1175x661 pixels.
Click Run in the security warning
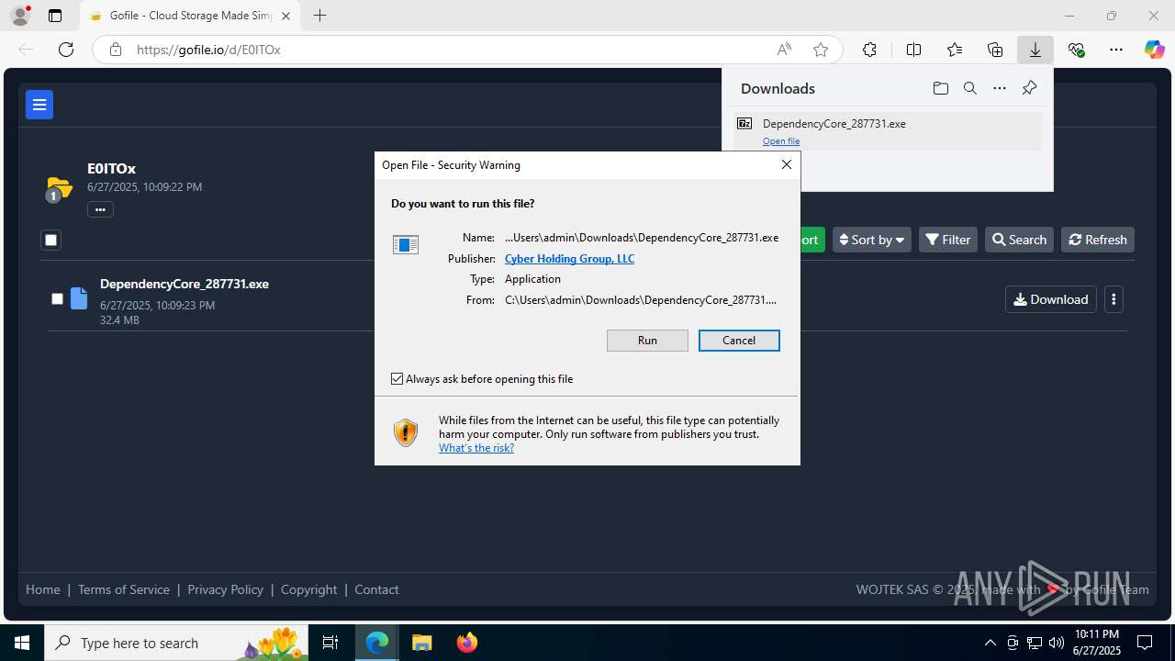pyautogui.click(x=647, y=341)
